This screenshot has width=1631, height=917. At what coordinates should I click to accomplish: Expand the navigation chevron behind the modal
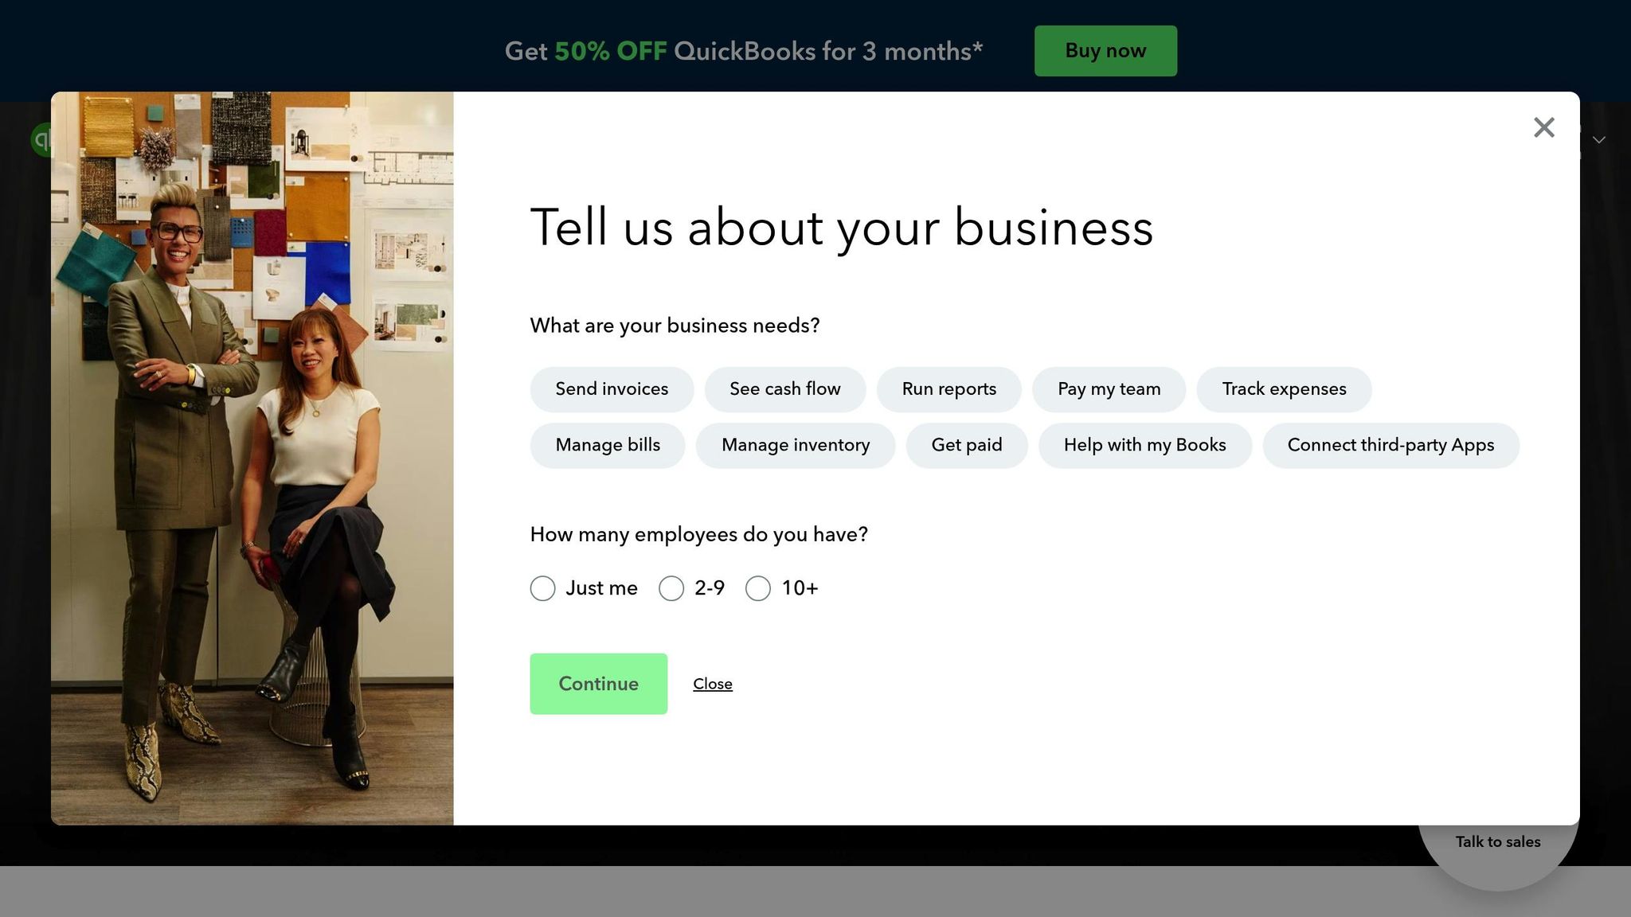[1598, 140]
